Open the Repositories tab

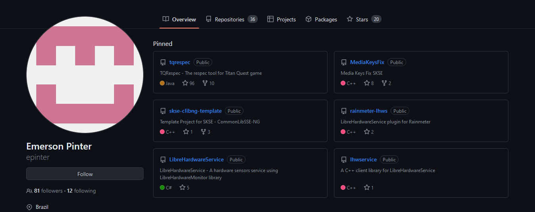click(x=229, y=19)
